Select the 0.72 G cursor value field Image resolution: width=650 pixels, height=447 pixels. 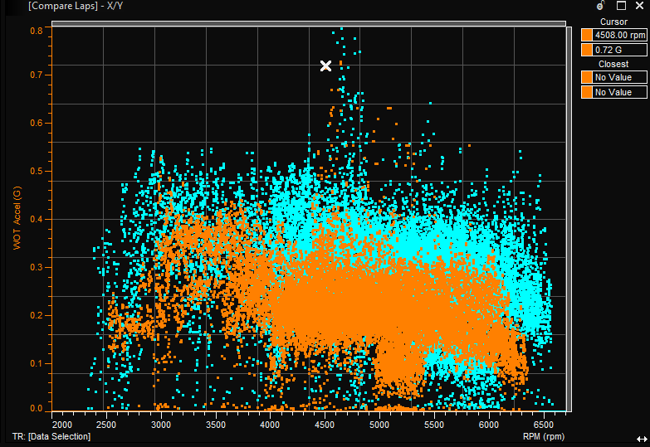pos(618,50)
